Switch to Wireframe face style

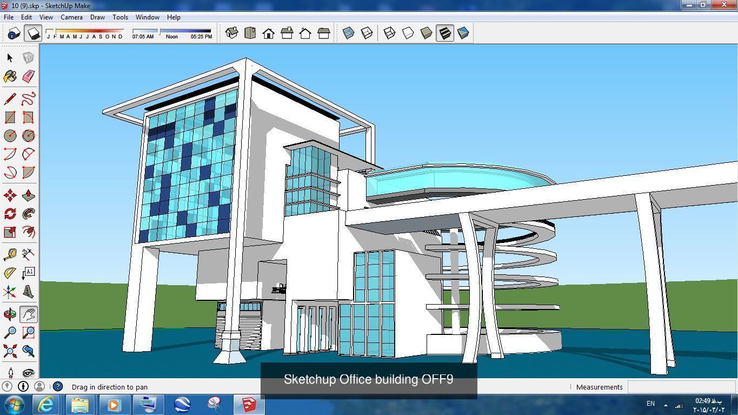click(x=390, y=34)
